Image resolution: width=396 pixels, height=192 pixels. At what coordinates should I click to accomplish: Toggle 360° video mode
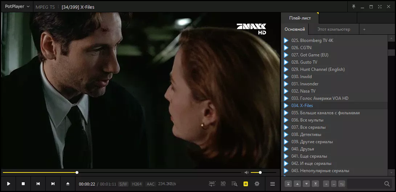click(212, 184)
